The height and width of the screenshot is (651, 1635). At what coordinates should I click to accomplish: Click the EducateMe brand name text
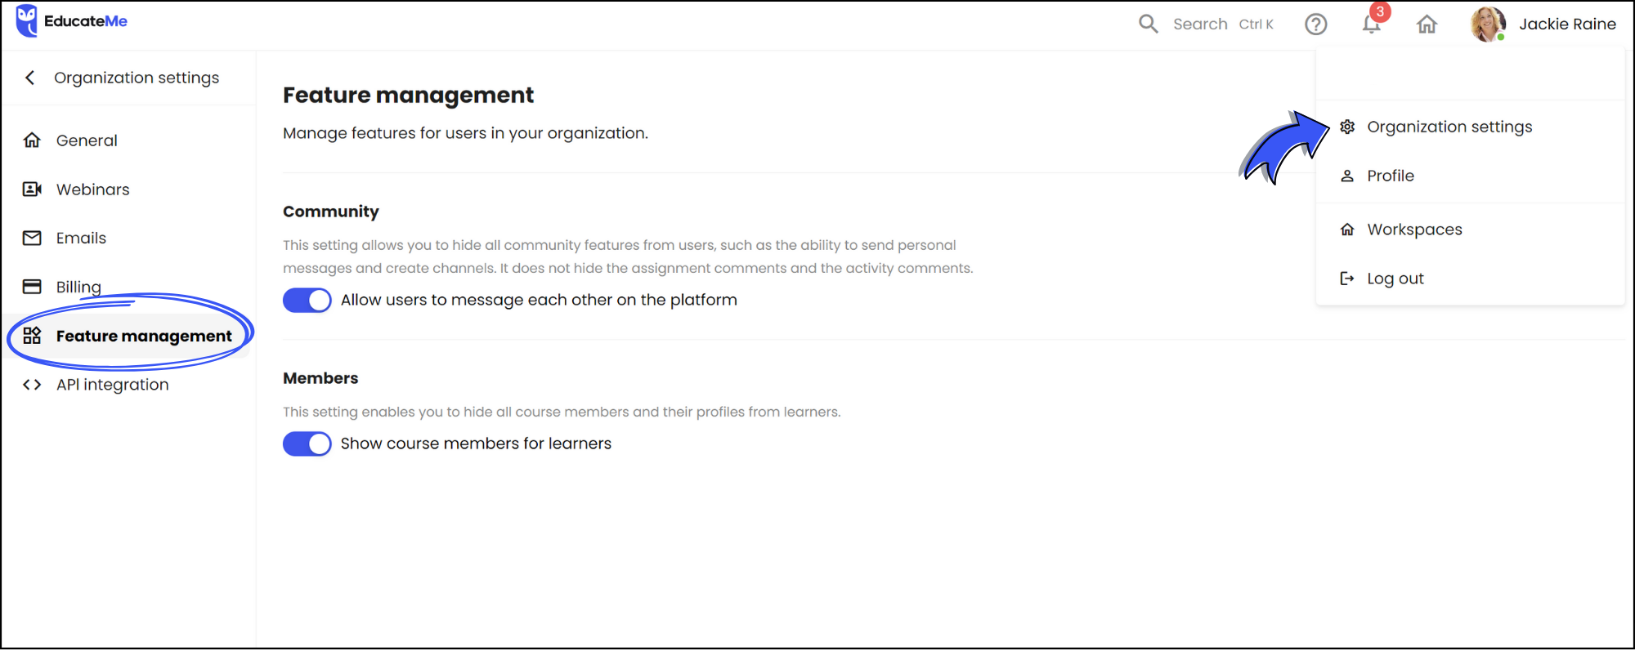click(86, 21)
